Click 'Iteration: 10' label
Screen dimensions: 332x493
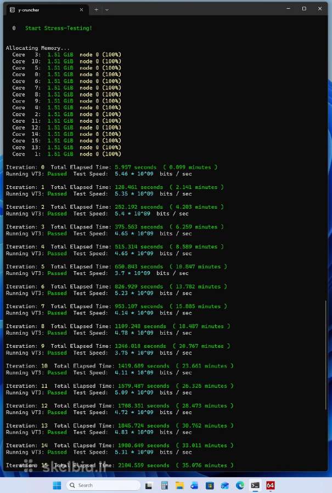point(27,366)
